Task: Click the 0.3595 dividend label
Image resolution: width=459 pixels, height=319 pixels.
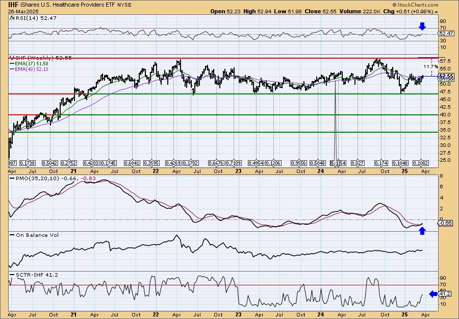Action: coord(151,163)
